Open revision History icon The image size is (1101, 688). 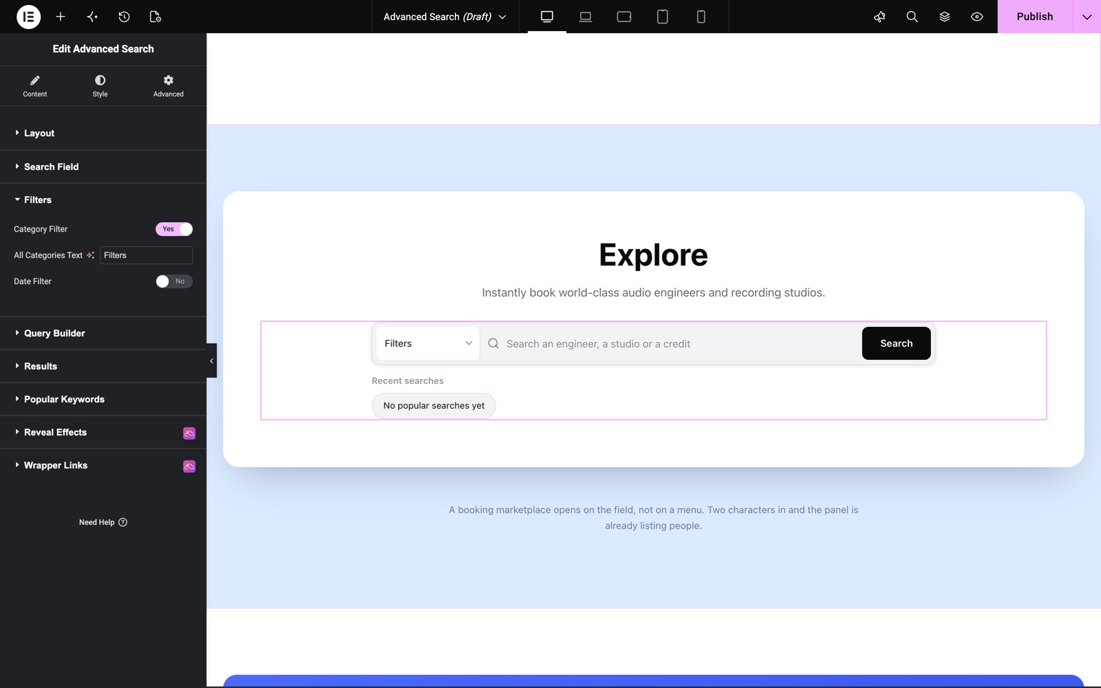tap(124, 17)
